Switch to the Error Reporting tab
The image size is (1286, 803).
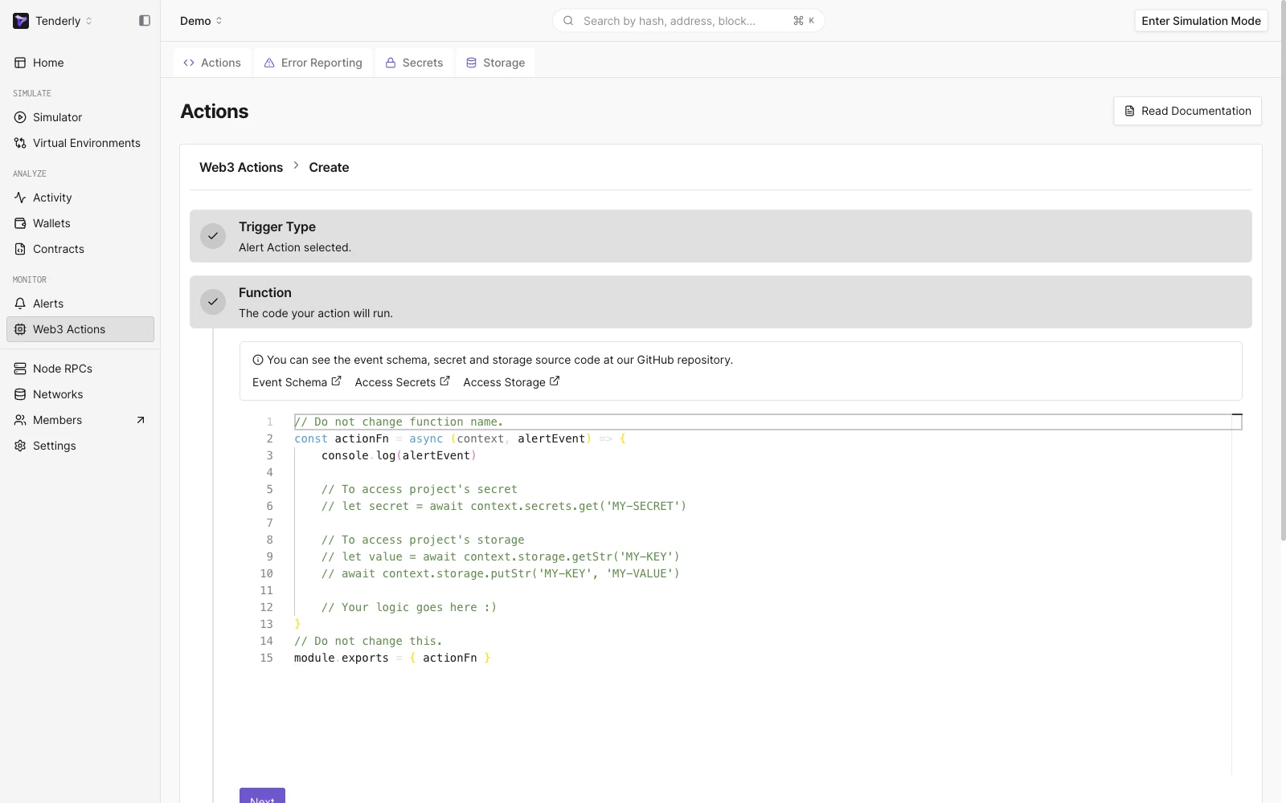pos(313,63)
